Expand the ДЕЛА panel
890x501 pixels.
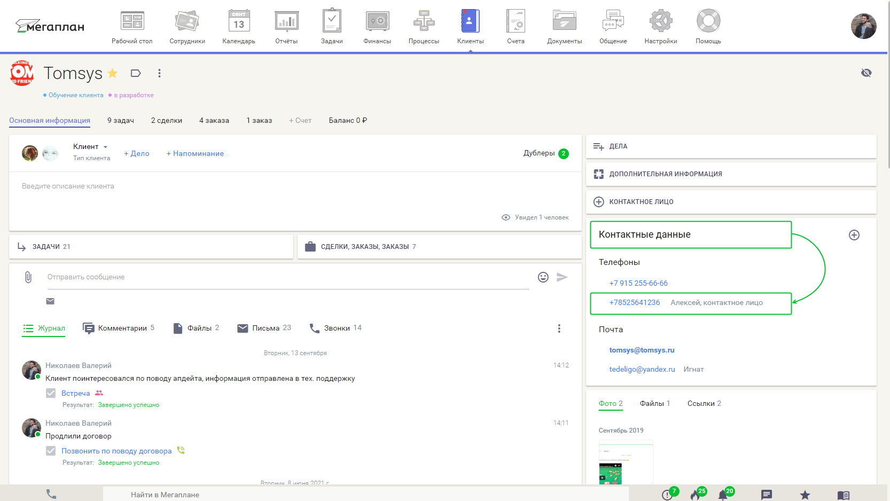(x=731, y=146)
